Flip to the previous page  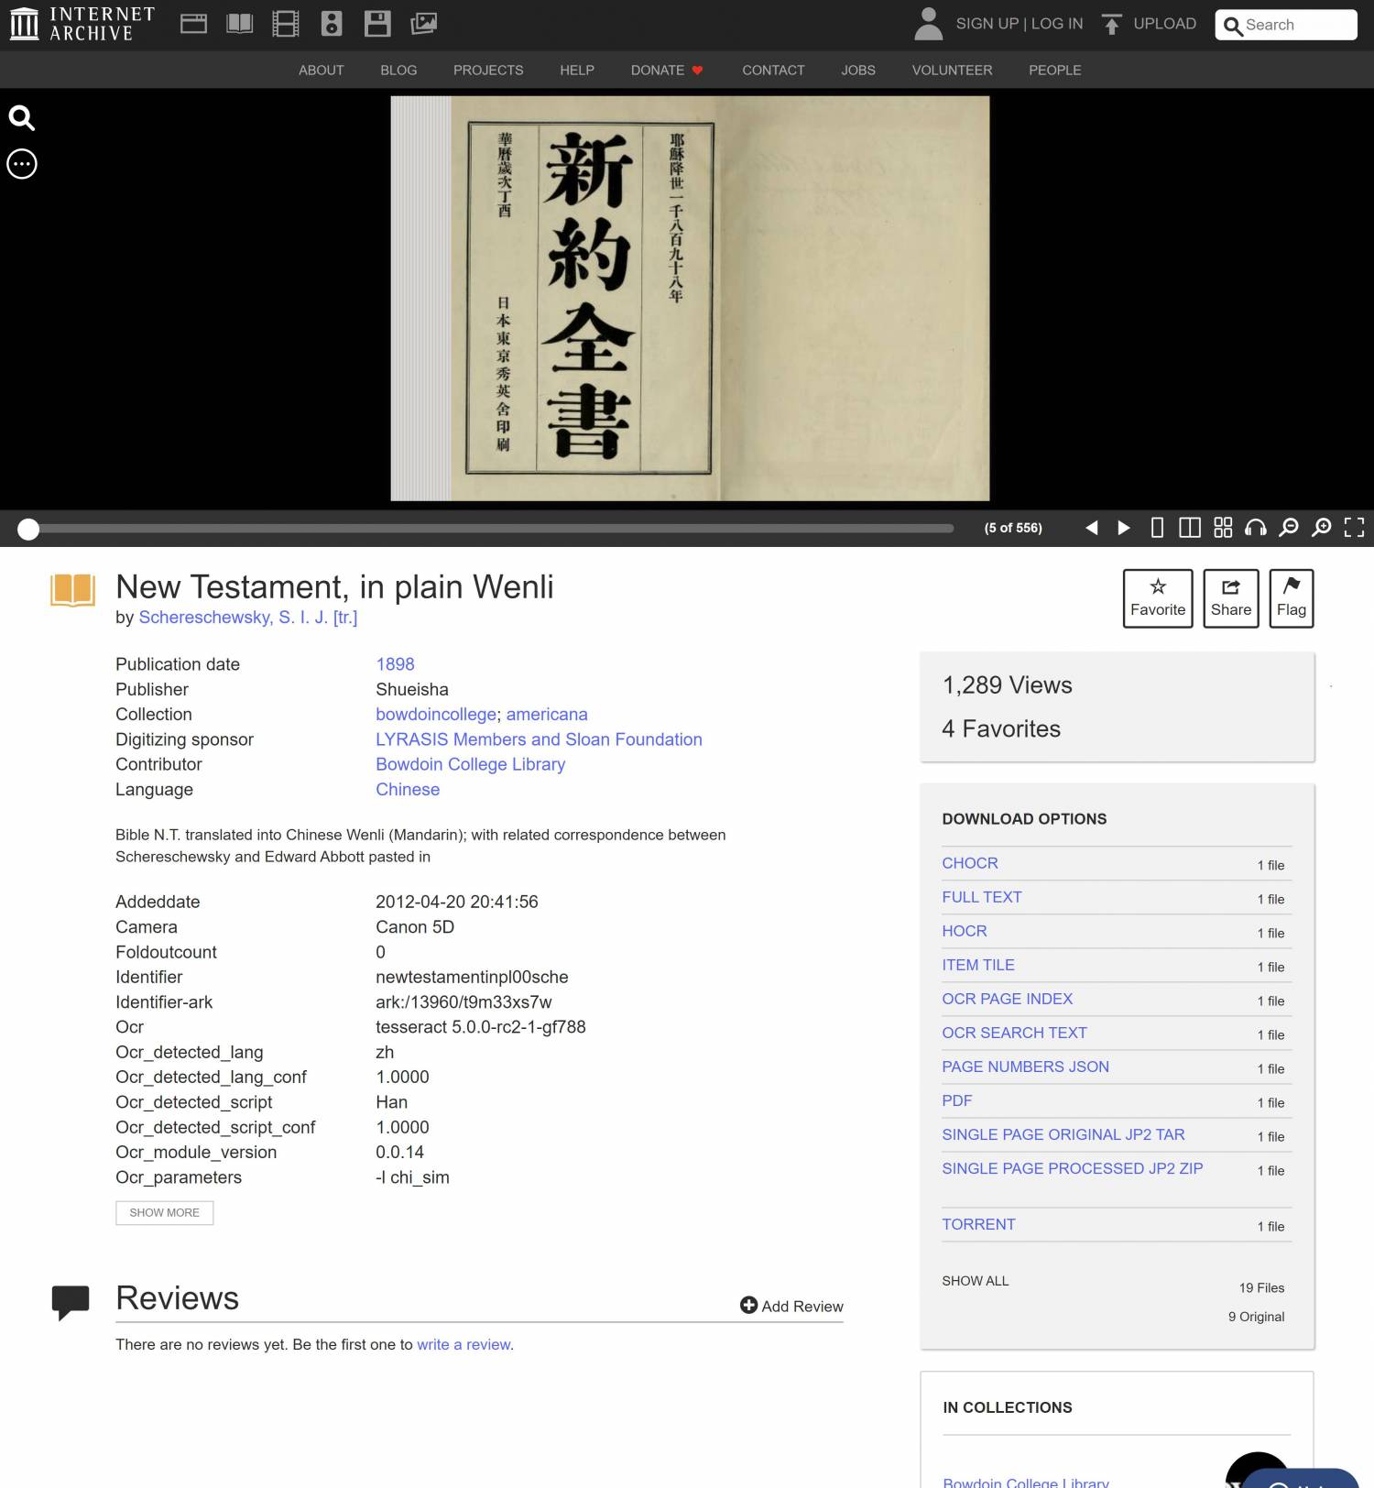pos(1091,528)
